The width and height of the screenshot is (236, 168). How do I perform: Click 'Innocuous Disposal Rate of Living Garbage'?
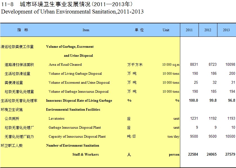coord(79,101)
